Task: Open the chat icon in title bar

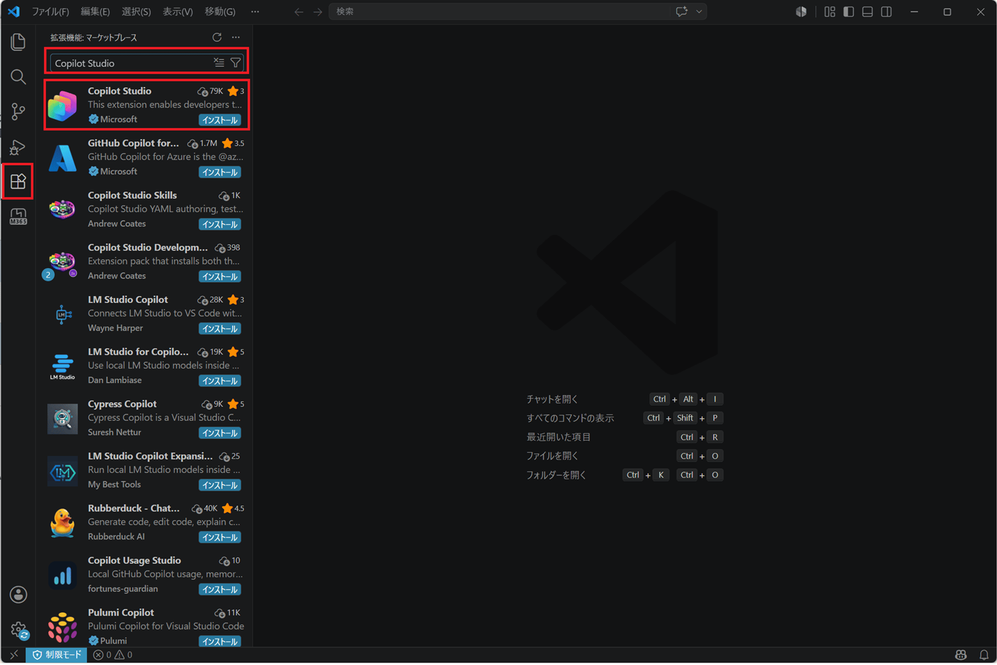Action: [681, 11]
